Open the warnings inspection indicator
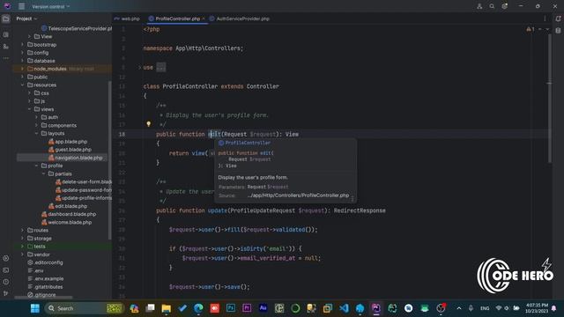The width and height of the screenshot is (564, 317). [531, 29]
